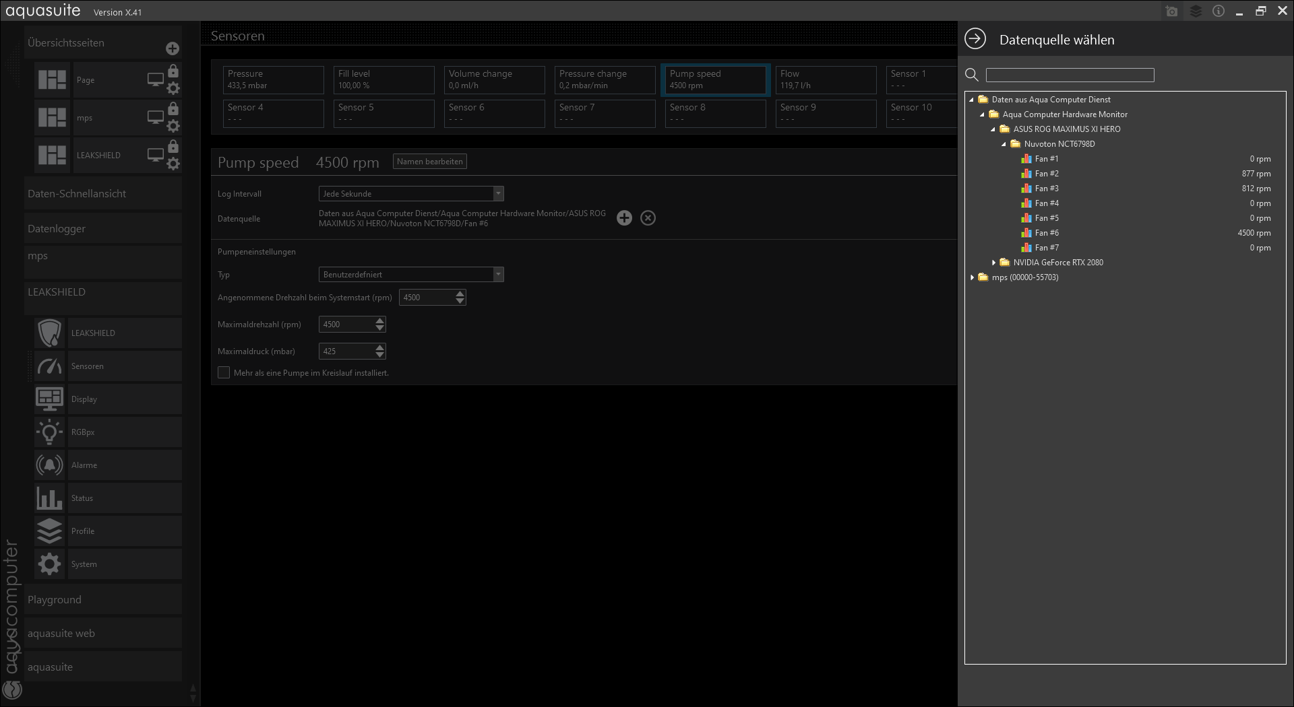Image resolution: width=1294 pixels, height=707 pixels.
Task: Open the LEAKSHIELD shield icon page
Action: pyautogui.click(x=50, y=333)
